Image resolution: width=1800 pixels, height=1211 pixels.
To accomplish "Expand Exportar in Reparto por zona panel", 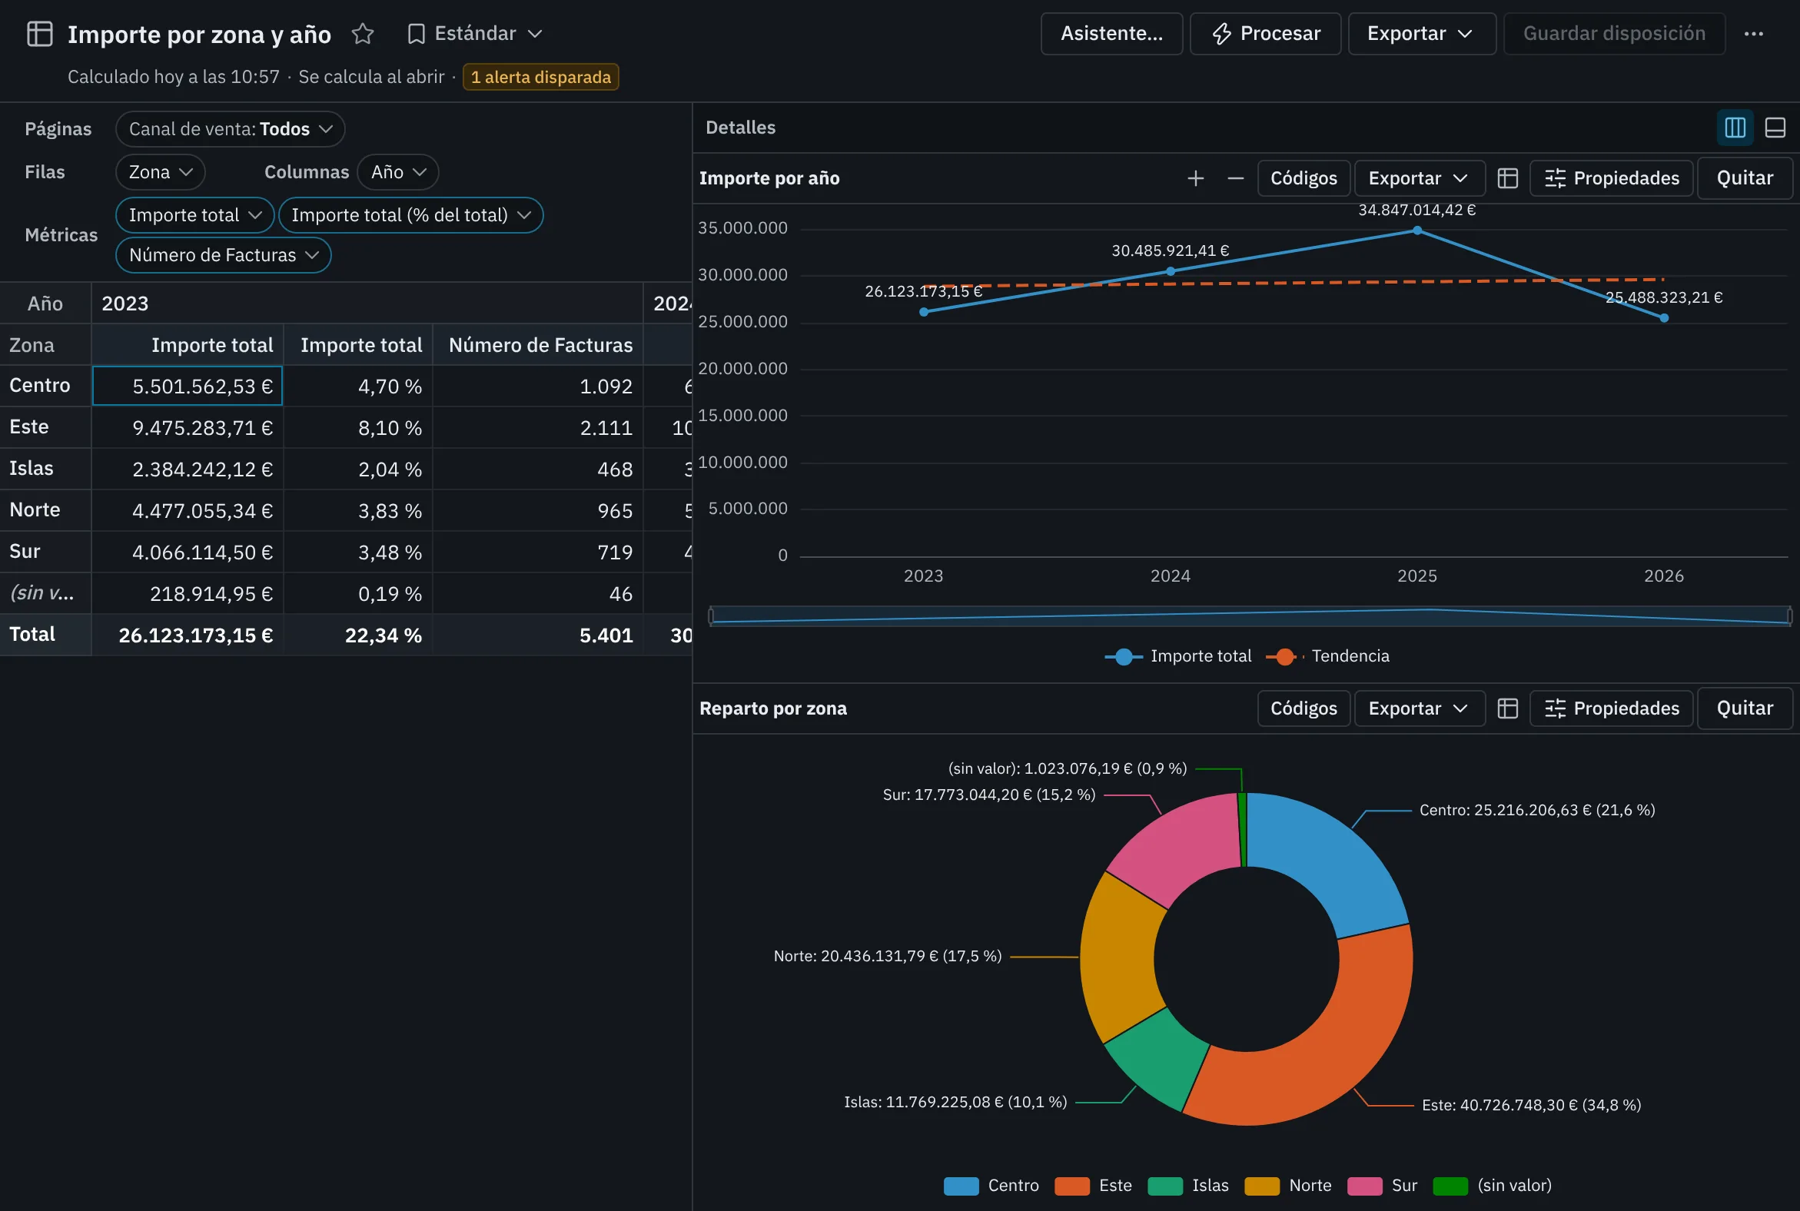I will 1420,708.
